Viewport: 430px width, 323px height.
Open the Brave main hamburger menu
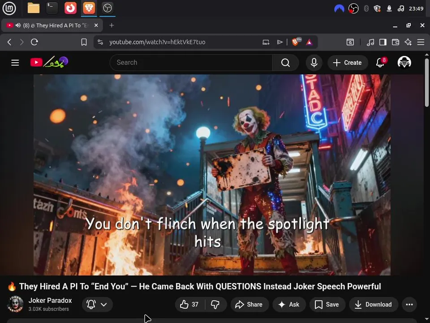coord(421,42)
